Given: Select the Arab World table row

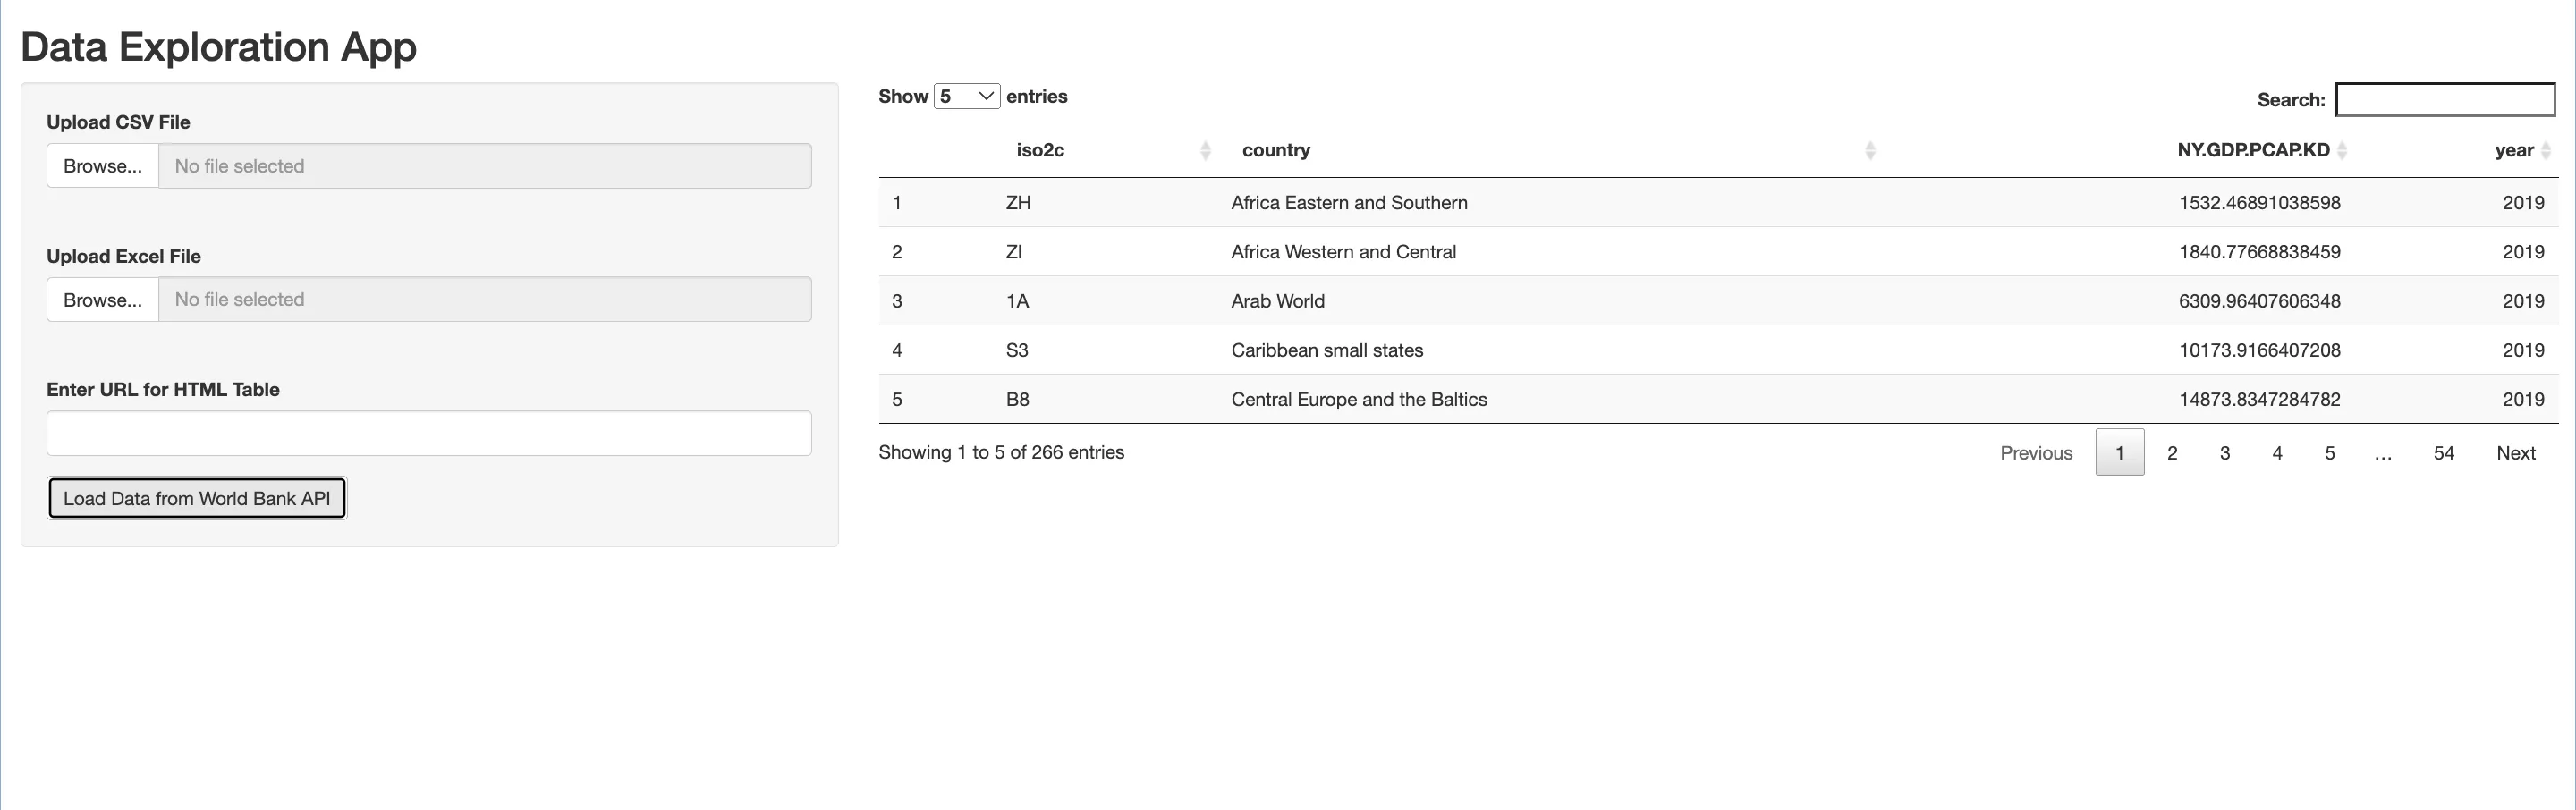Looking at the screenshot, I should tap(1277, 301).
